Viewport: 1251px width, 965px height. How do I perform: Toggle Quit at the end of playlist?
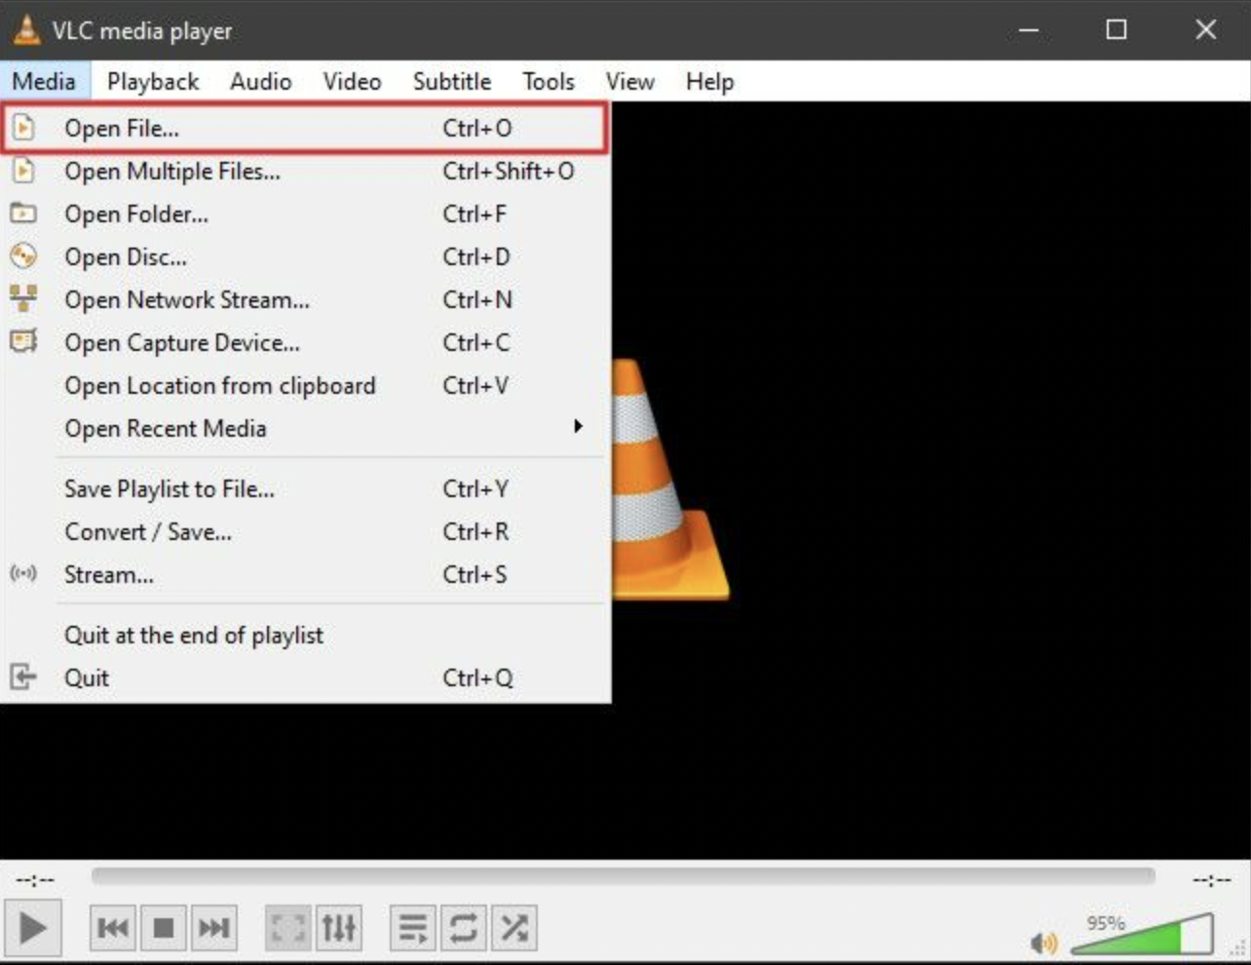pos(305,635)
